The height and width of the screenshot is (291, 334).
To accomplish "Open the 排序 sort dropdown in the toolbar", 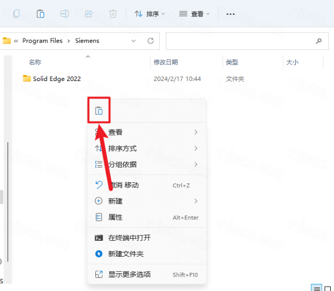I will 149,13.
